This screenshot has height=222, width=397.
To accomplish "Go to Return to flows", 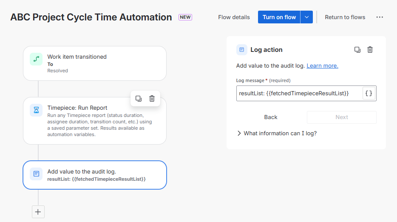I will (345, 17).
